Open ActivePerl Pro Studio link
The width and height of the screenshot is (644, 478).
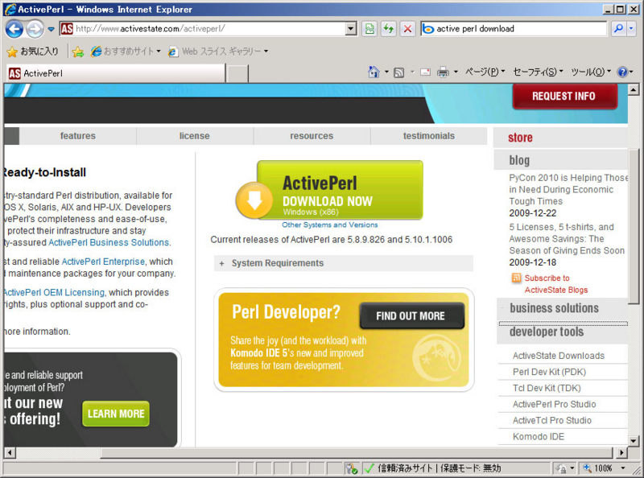554,405
